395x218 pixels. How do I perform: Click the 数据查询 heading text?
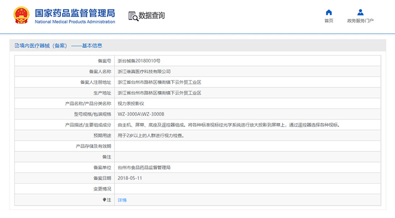click(151, 16)
